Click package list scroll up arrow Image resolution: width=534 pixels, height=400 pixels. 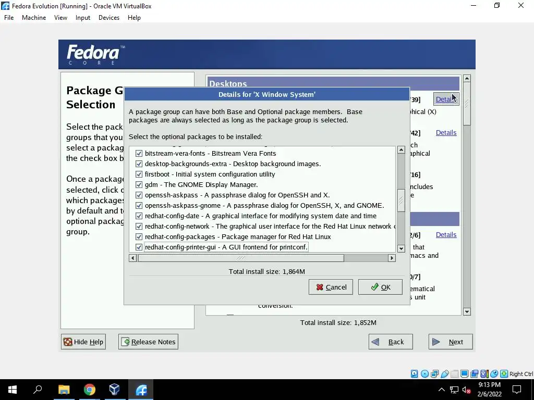[401, 150]
